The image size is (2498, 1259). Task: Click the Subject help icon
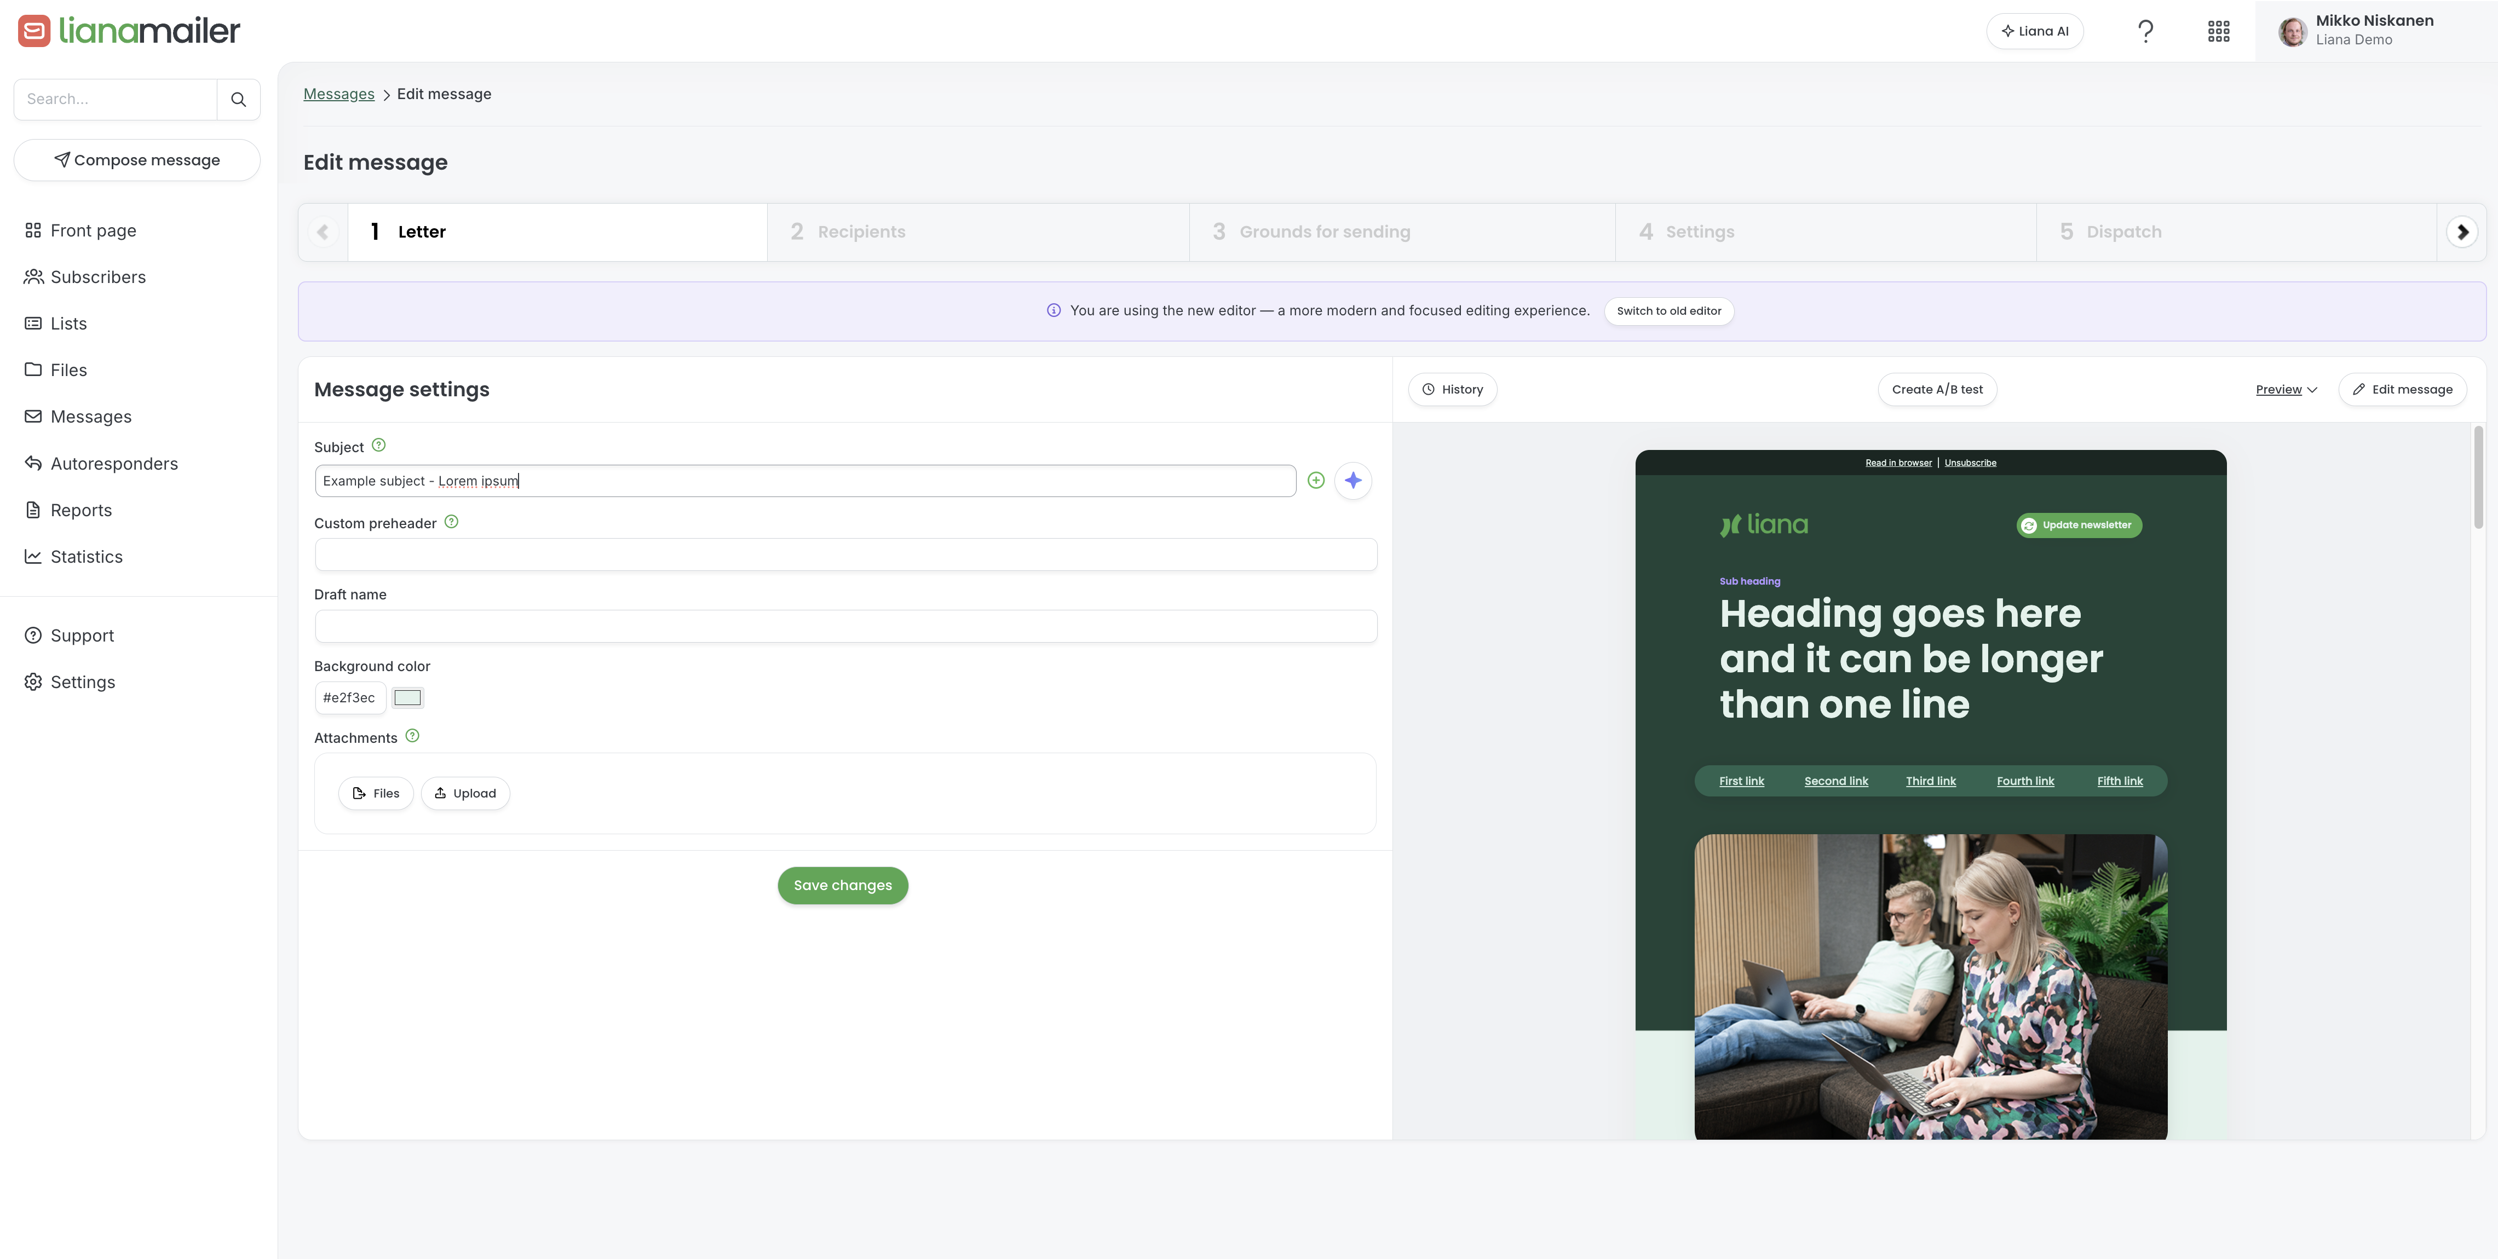[x=379, y=446]
